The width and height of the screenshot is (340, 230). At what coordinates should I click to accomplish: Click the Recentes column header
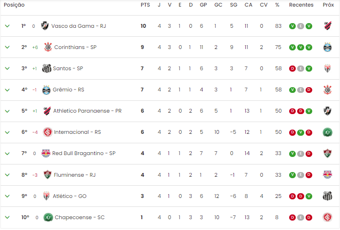(301, 5)
